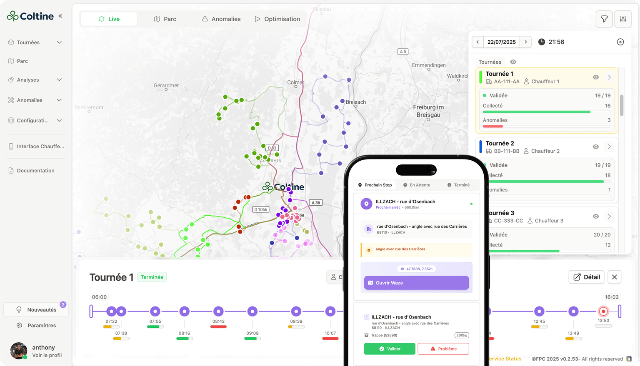
Task: Open the map filter funnel icon
Action: tap(604, 19)
